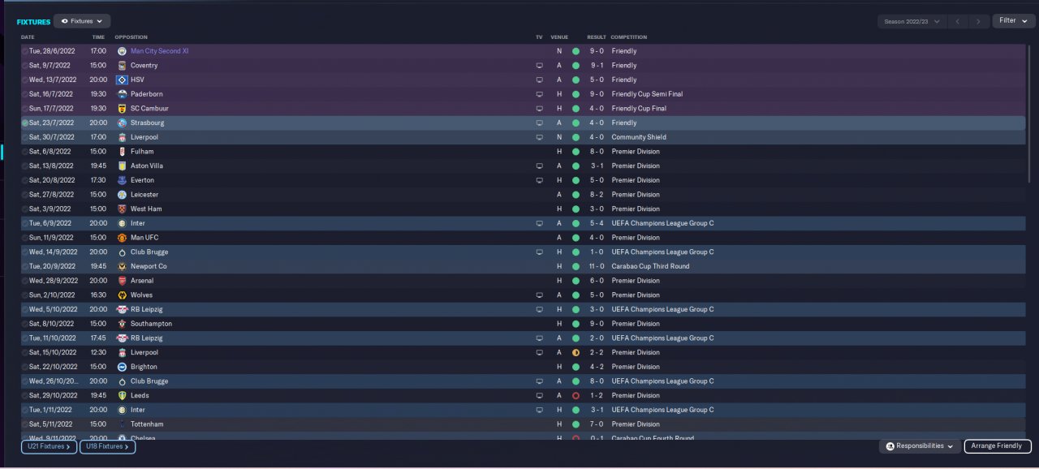Open the Liverpool Community Shield club badge
The image size is (1039, 469).
click(x=122, y=137)
